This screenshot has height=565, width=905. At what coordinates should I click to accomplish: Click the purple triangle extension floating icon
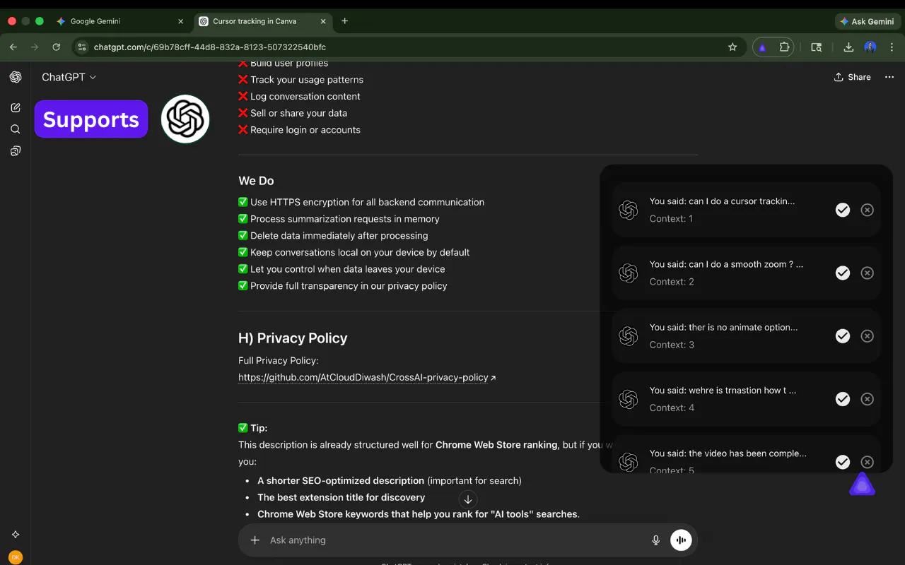[862, 484]
